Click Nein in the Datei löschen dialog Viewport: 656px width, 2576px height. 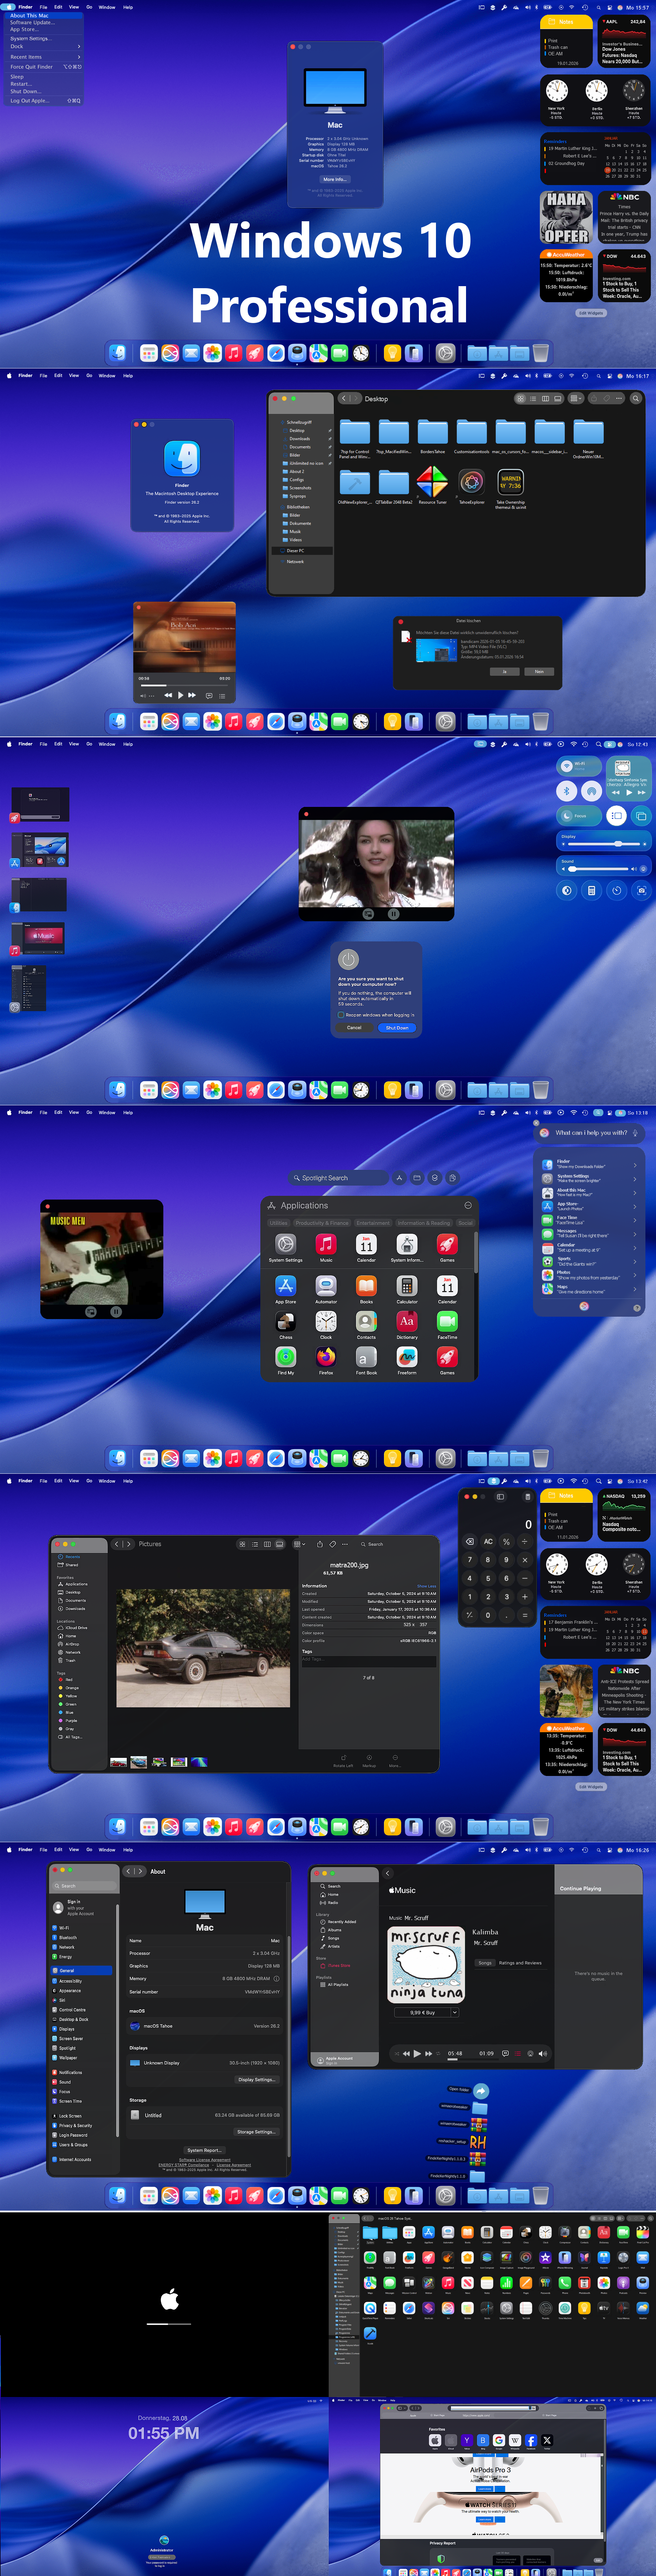pyautogui.click(x=539, y=672)
